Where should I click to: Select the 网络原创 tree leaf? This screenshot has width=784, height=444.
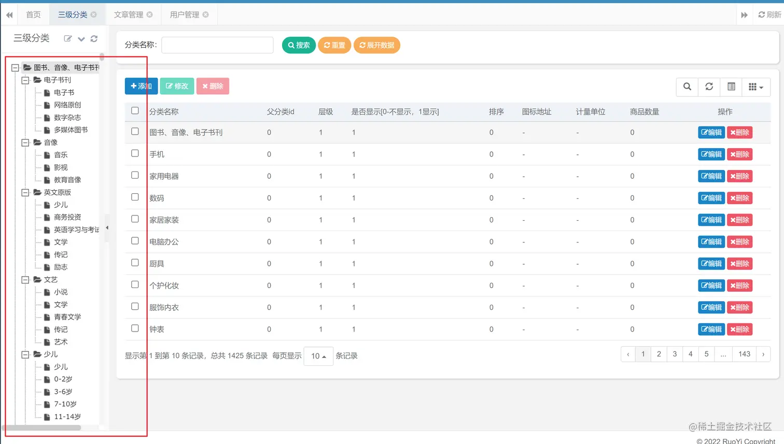coord(67,105)
